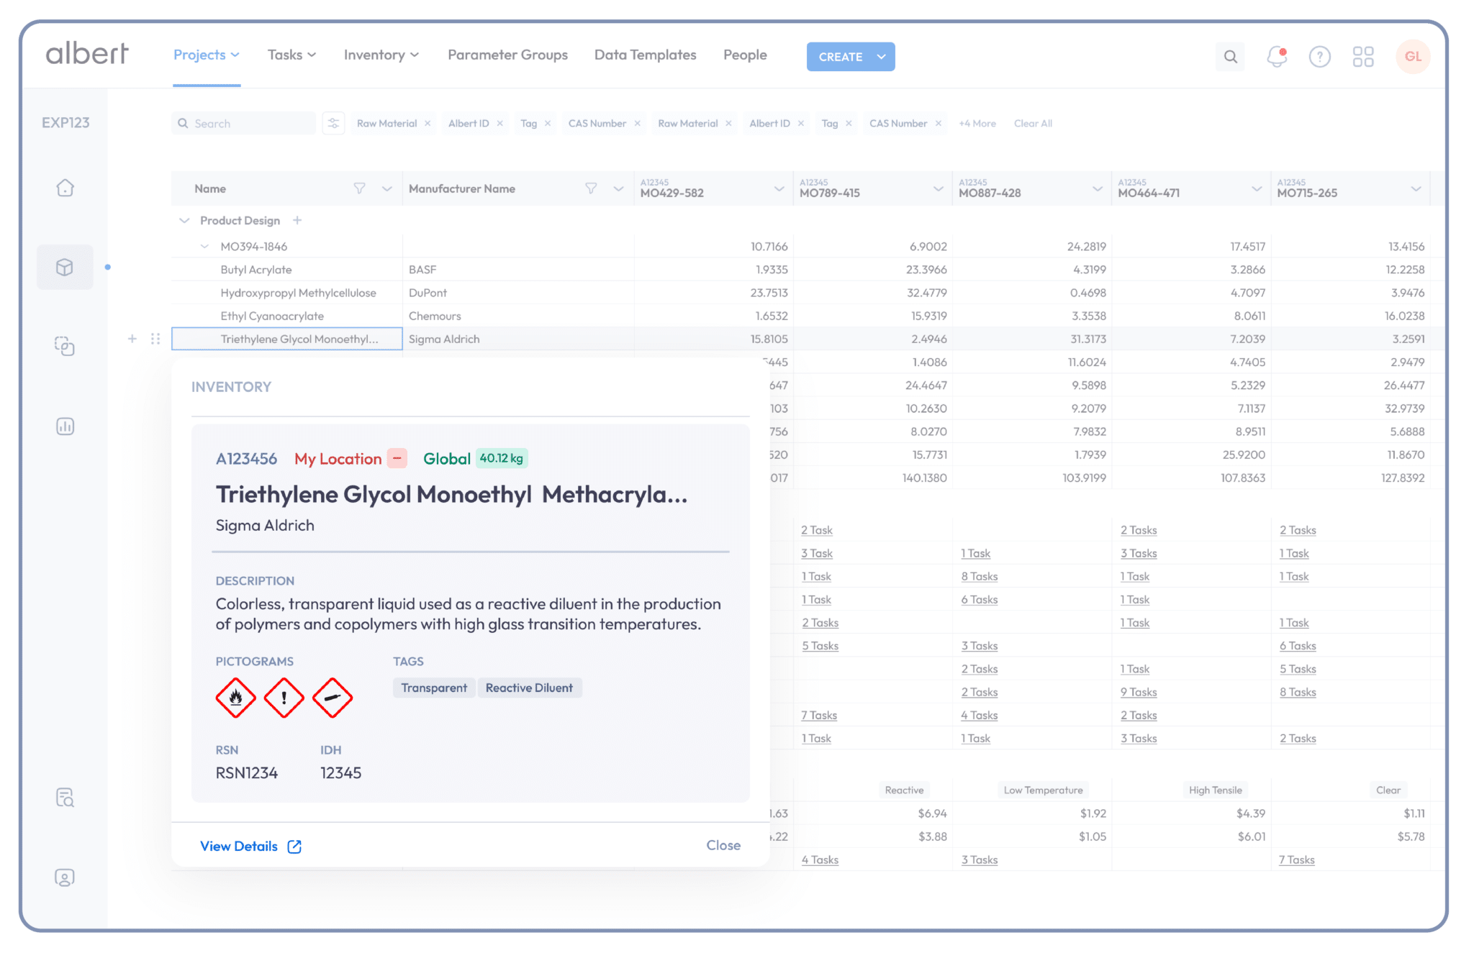Click View Details in the inventory popup
This screenshot has width=1474, height=958.
coord(240,846)
